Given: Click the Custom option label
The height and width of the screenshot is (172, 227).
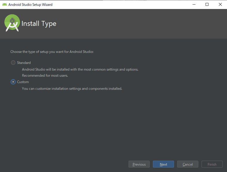Looking at the screenshot, I should (23, 82).
